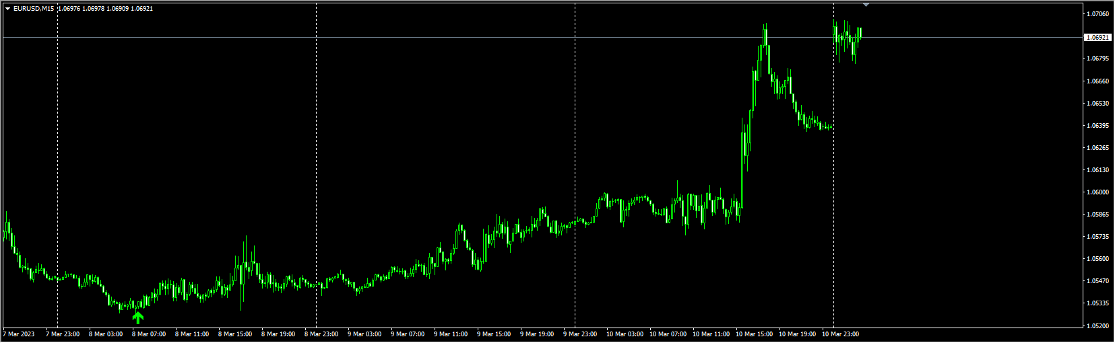Click the 8 Mar 11:00 time label
The image size is (1115, 343).
pyautogui.click(x=192, y=334)
